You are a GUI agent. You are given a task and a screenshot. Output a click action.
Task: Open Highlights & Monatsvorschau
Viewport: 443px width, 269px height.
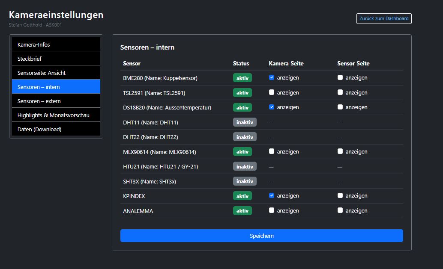[x=56, y=115]
